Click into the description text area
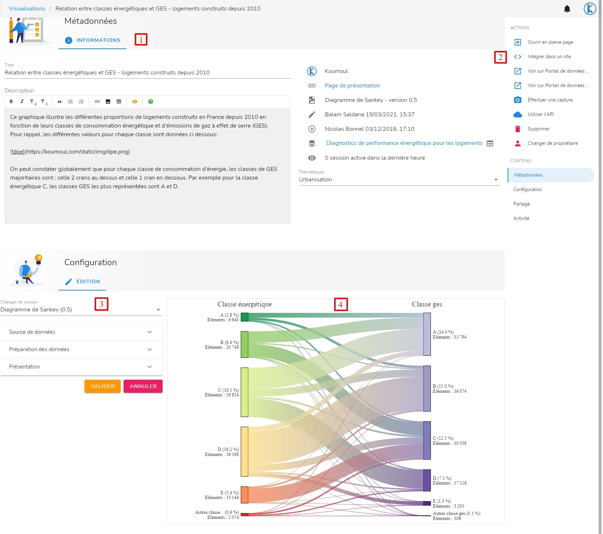This screenshot has height=534, width=603. tap(147, 165)
